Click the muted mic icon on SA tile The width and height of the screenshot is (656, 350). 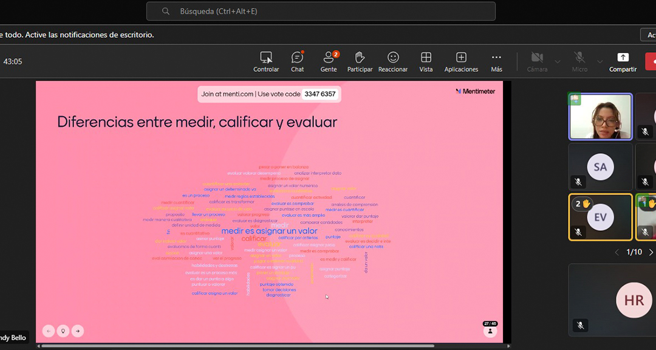pos(578,182)
